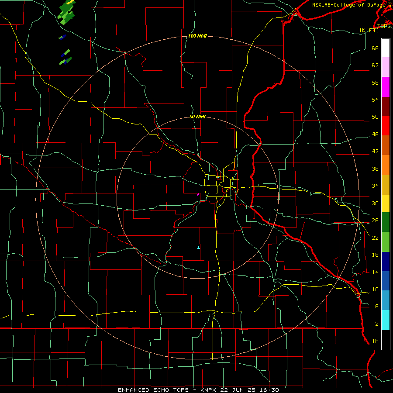393x393 pixels.
Task: Click the navy blue legend swatch
Action: click(x=386, y=262)
